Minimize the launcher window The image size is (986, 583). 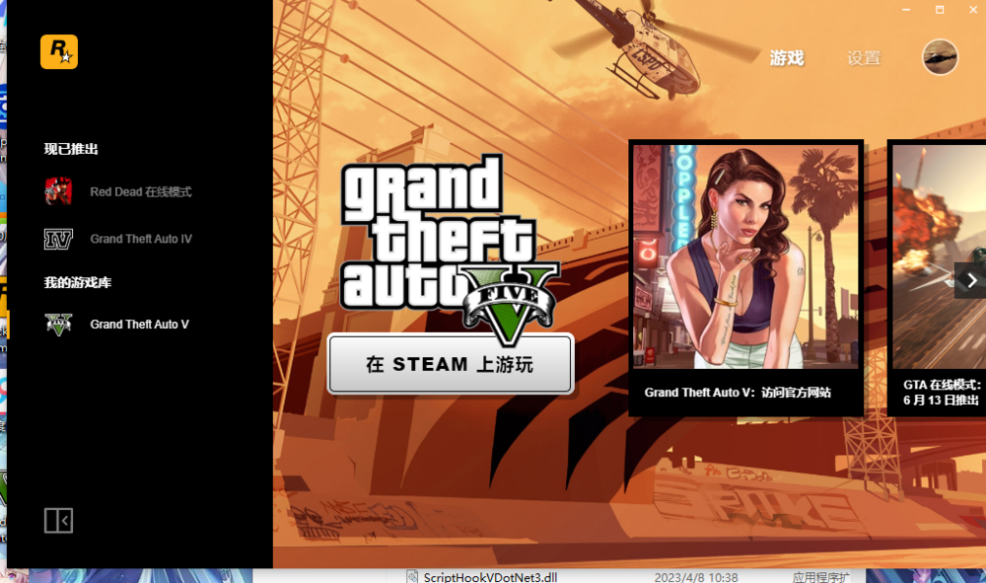906,9
